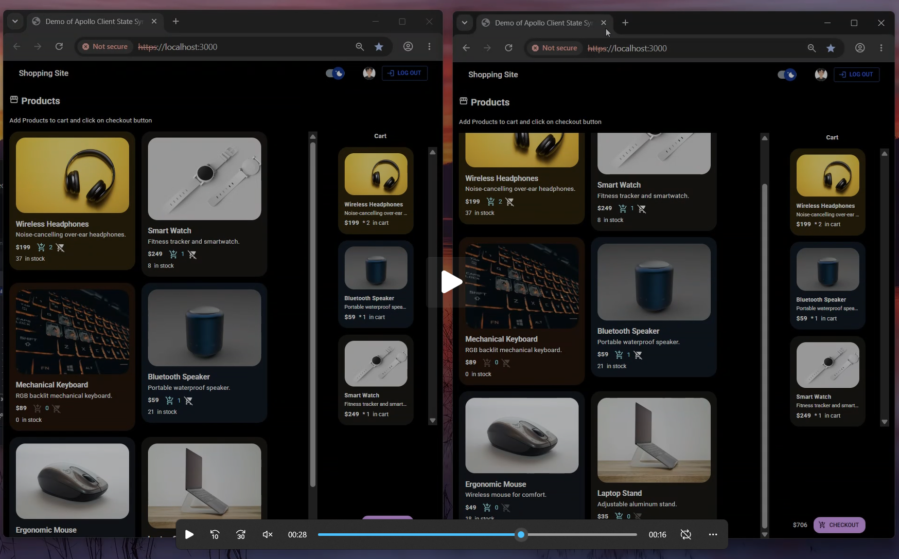Add Wireless Headphones to cart in right window
This screenshot has width=899, height=559.
coord(491,202)
